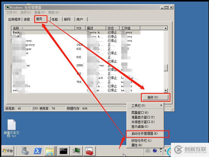This screenshot has width=209, height=157.
Task: Click the 进程数: 45 status bar entry
Action: pyautogui.click(x=18, y=108)
